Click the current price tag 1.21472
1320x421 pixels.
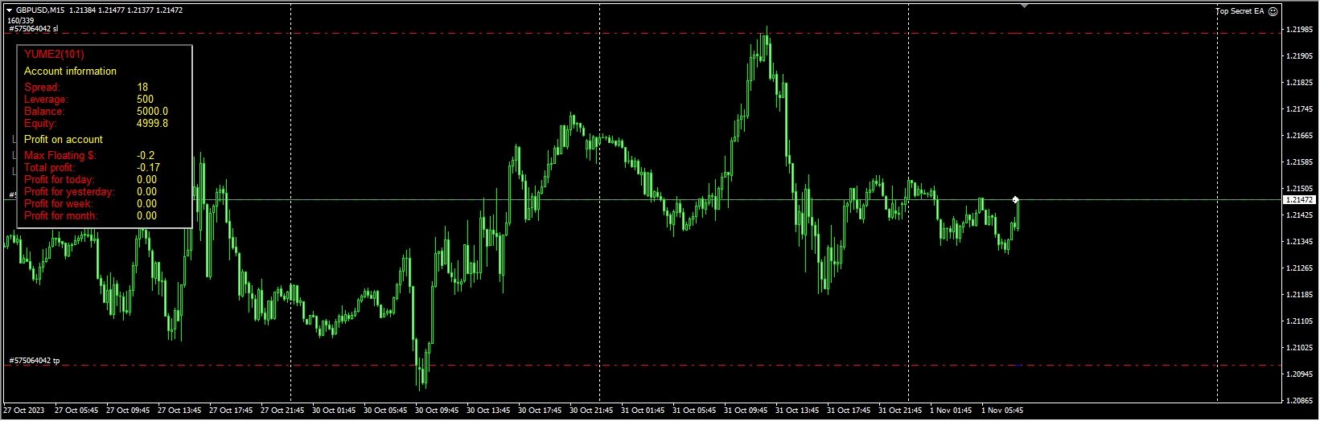click(1299, 199)
